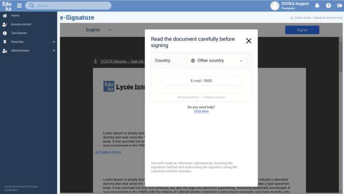Click the Politique de signature footer link
The image size is (344, 194).
tap(215, 97)
